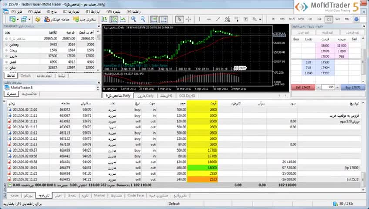Click orange price cell 2533
Screen dimensions: 369x209
coord(202,179)
